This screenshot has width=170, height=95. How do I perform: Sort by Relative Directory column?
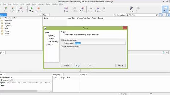click(98, 18)
